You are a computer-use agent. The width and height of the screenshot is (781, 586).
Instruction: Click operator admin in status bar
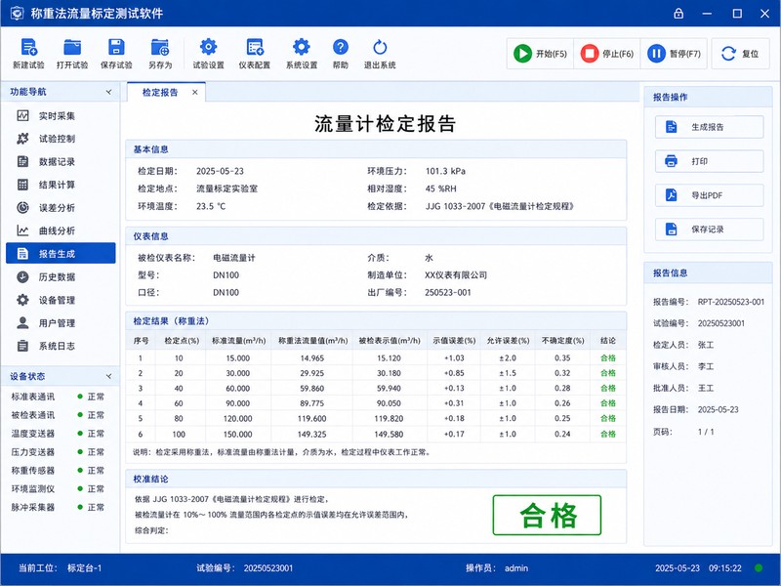pos(516,568)
